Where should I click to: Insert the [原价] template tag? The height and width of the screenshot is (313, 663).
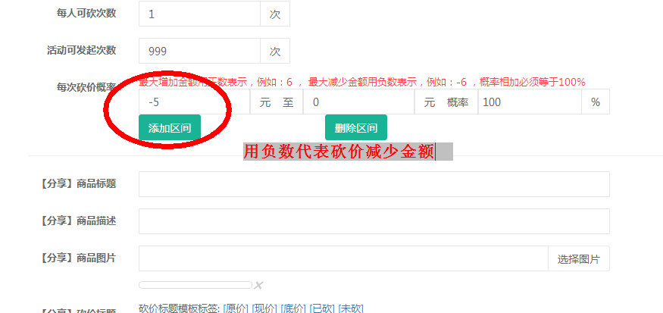tap(236, 308)
